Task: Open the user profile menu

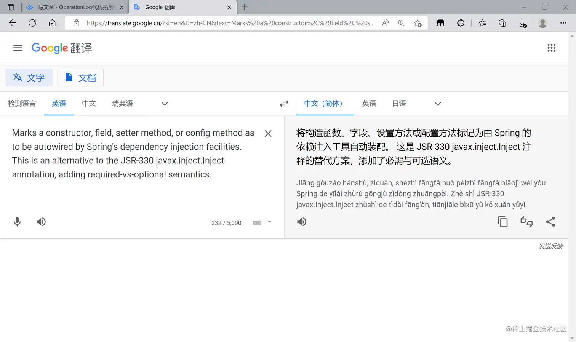Action: [542, 23]
